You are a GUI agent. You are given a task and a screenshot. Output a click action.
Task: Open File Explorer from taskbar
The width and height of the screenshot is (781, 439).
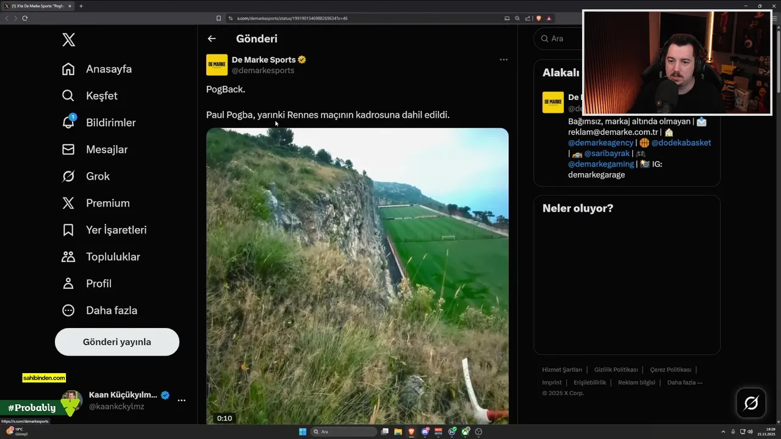point(398,432)
